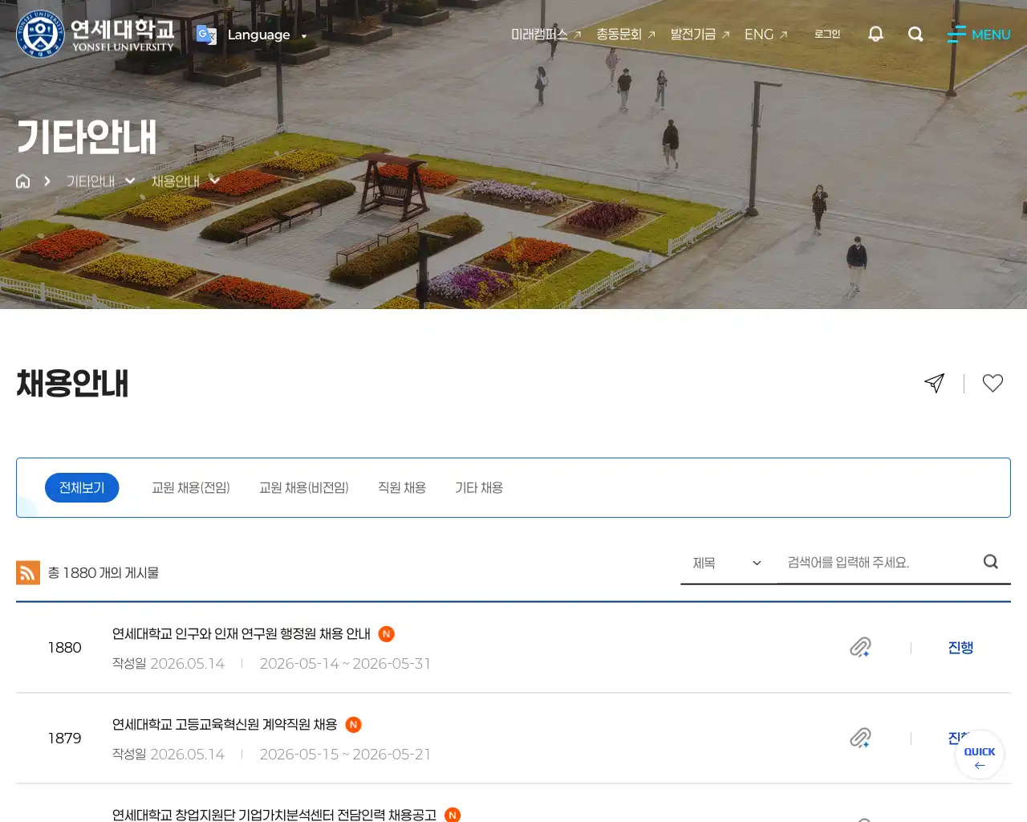This screenshot has width=1027, height=822.
Task: Open post 인구와 인재 연구원 행정원 채용 안내
Action: pyautogui.click(x=242, y=634)
